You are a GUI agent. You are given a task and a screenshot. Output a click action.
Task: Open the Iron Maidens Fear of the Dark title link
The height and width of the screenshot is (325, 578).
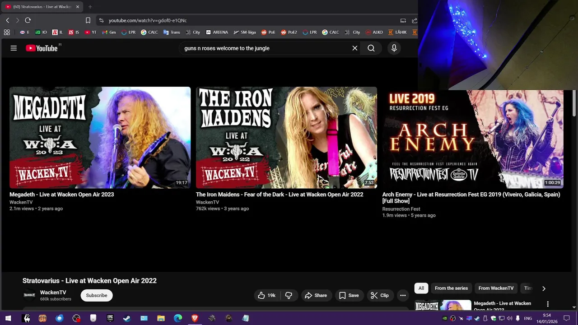(x=280, y=195)
